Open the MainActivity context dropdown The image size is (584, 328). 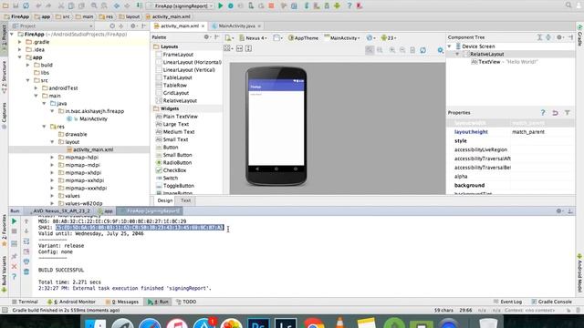tap(342, 38)
